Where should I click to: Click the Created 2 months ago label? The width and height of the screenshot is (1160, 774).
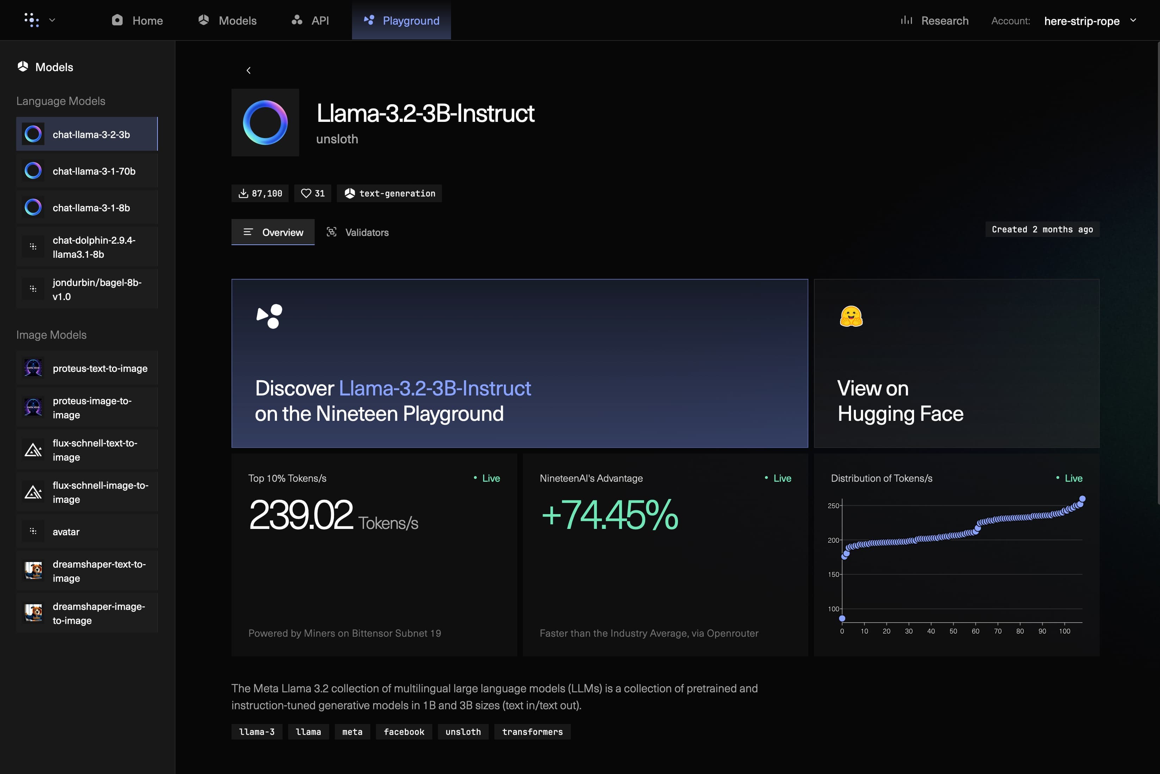[x=1042, y=229]
